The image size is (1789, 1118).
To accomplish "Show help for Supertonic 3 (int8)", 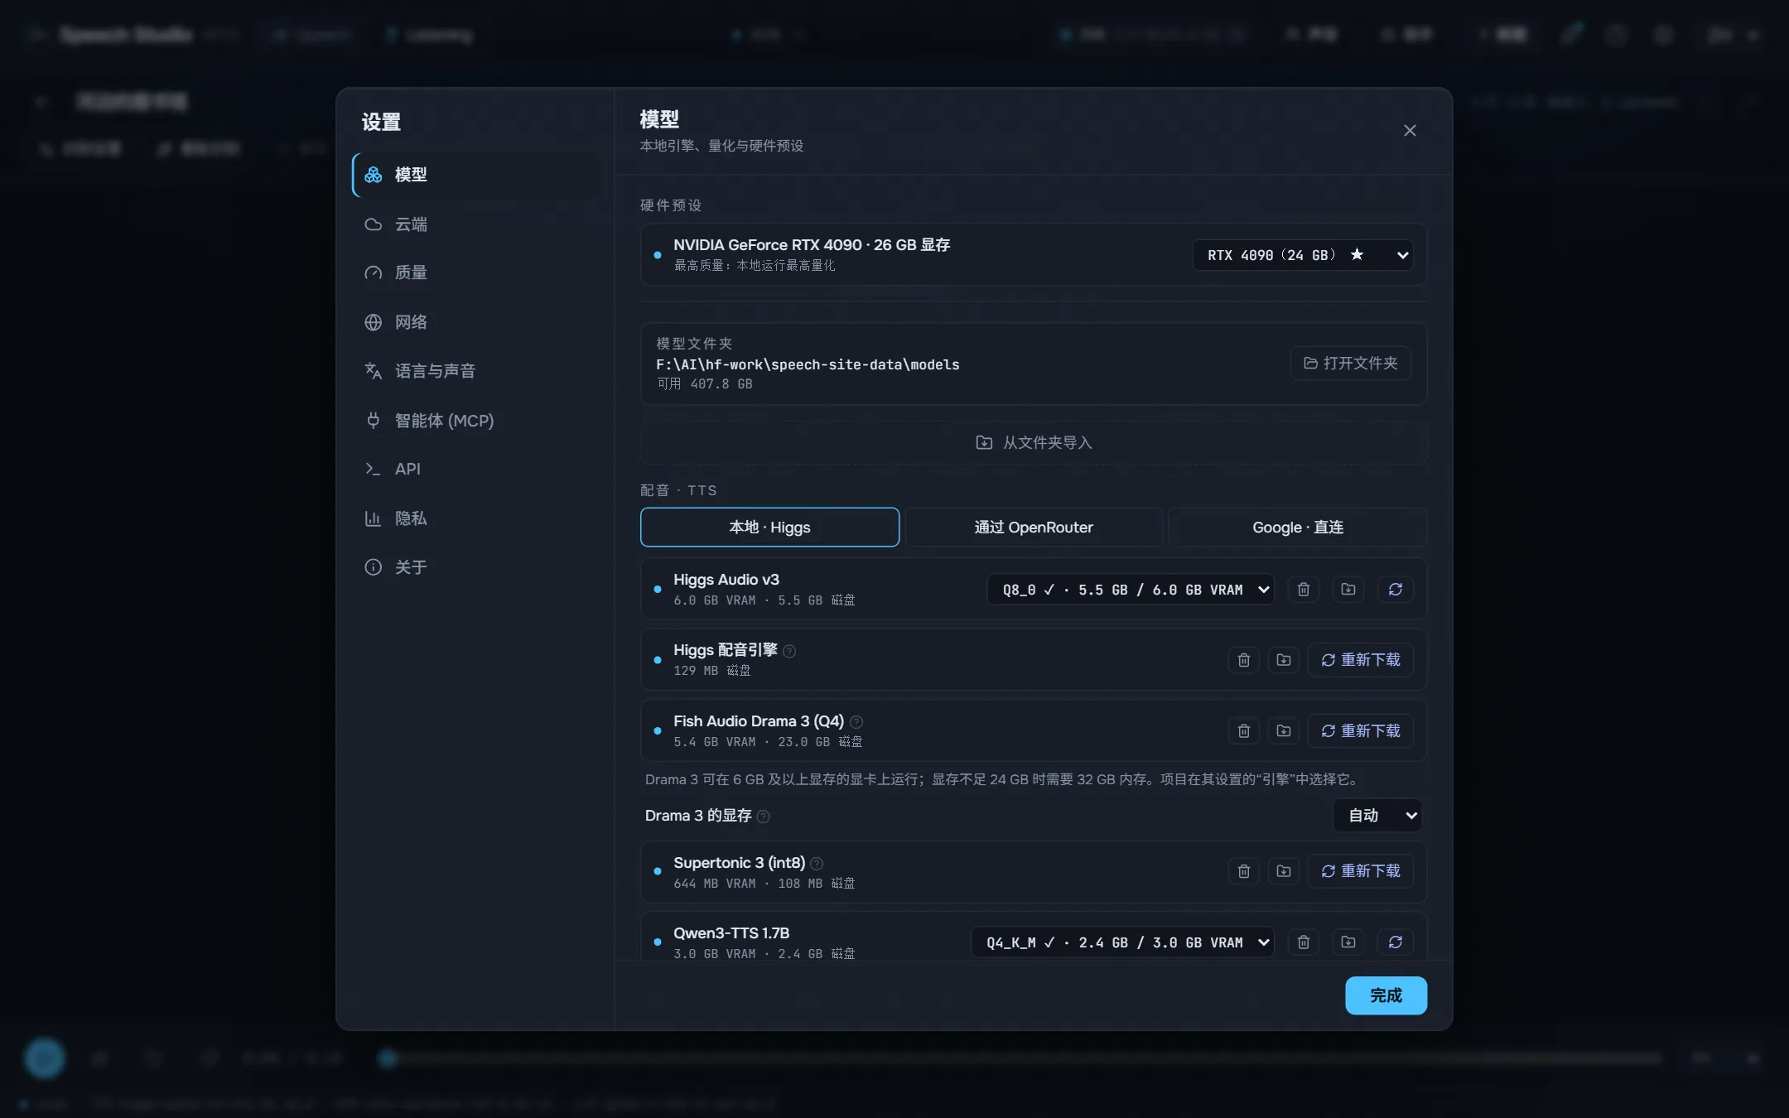I will coord(817,864).
